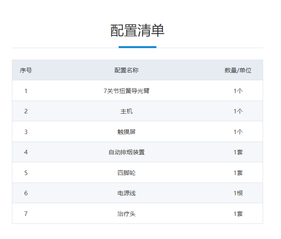
Task: Click the blue underline below the title
Action: click(x=137, y=47)
